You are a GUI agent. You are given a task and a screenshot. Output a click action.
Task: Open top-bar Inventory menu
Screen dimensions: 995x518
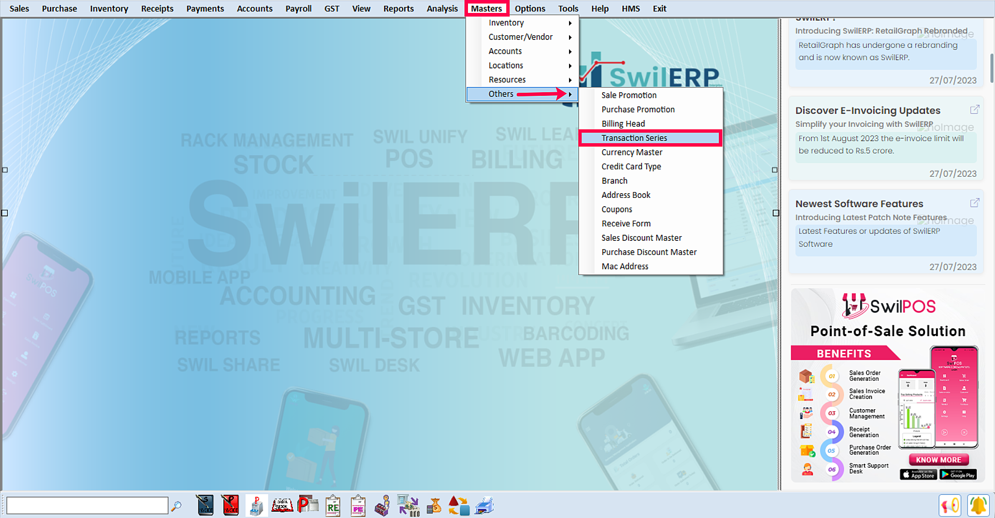pyautogui.click(x=109, y=8)
